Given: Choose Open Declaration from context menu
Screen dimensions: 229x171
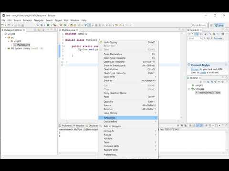Looking at the screenshot, I should coord(128,54).
